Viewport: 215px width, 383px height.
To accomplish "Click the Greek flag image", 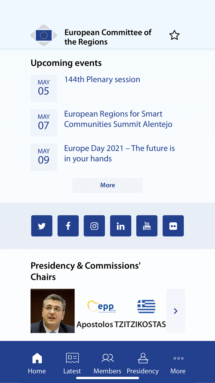I will coord(146,306).
